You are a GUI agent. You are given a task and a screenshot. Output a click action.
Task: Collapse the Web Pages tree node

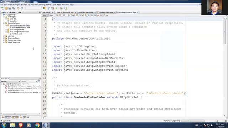point(4,17)
